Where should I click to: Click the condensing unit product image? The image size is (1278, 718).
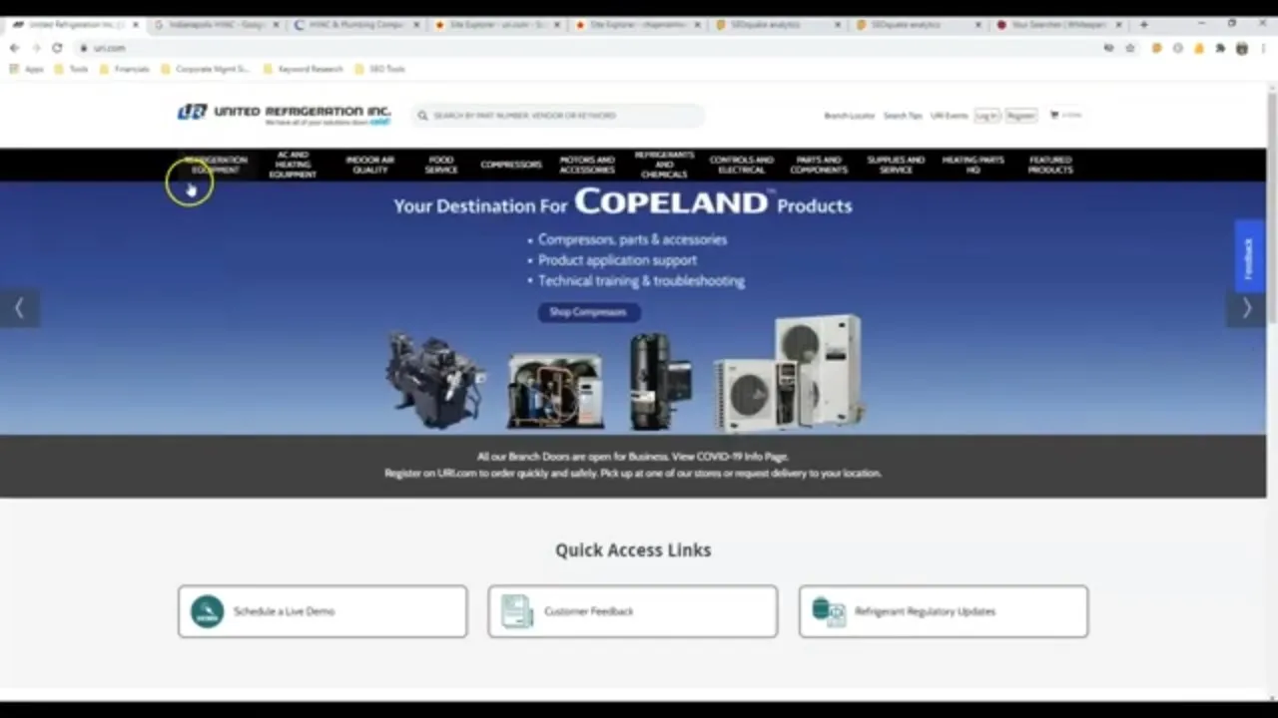pos(555,390)
